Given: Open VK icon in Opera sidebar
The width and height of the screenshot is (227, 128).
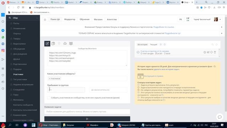Looking at the screenshot, I should tap(3, 44).
